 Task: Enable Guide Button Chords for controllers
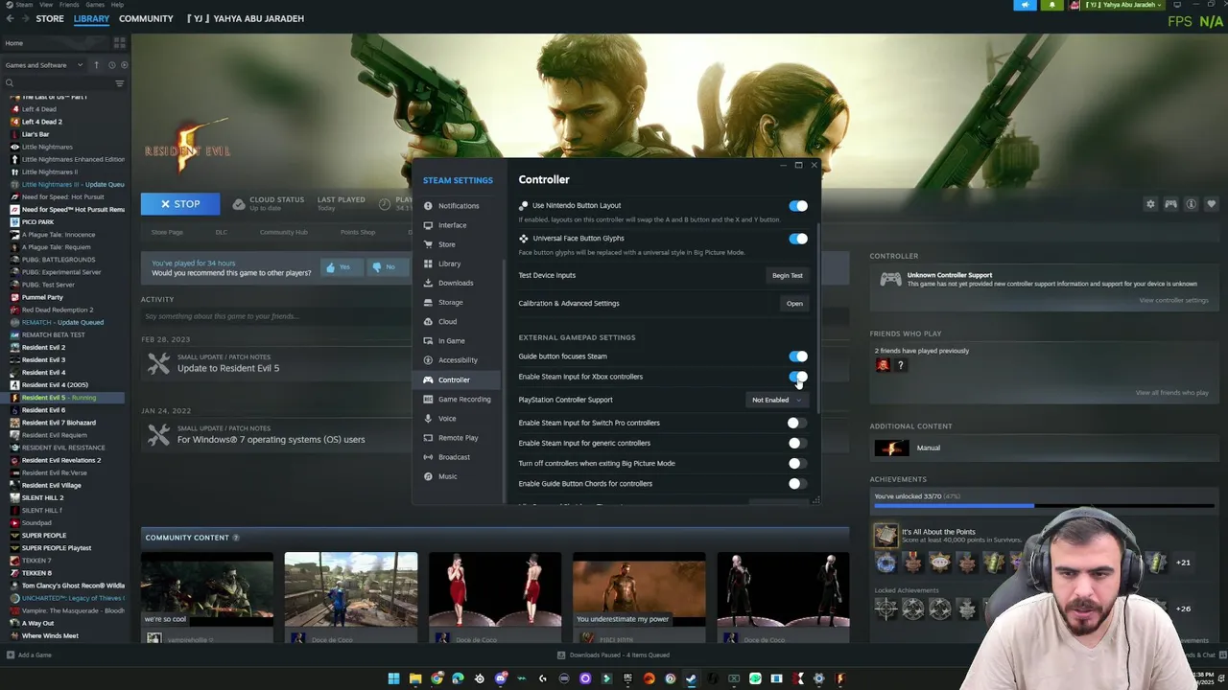coord(798,484)
